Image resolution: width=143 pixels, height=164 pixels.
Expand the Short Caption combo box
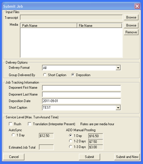point(118,108)
